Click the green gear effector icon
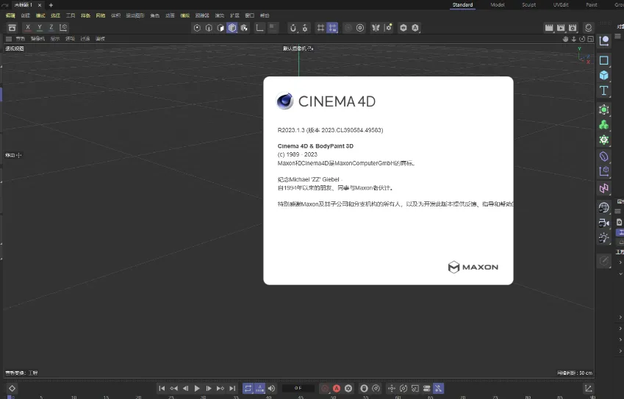624x399 pixels. tap(603, 140)
